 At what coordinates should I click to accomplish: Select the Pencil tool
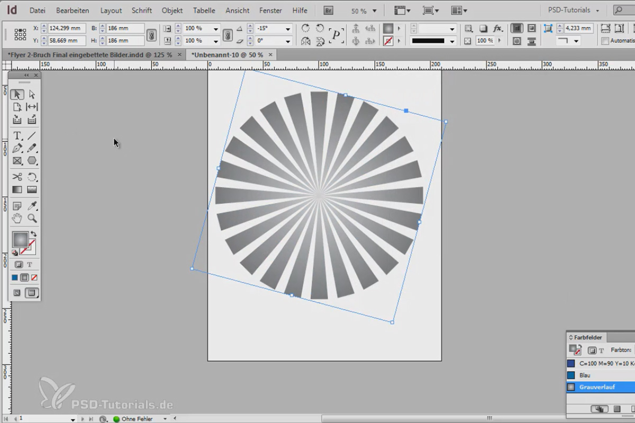(x=32, y=148)
